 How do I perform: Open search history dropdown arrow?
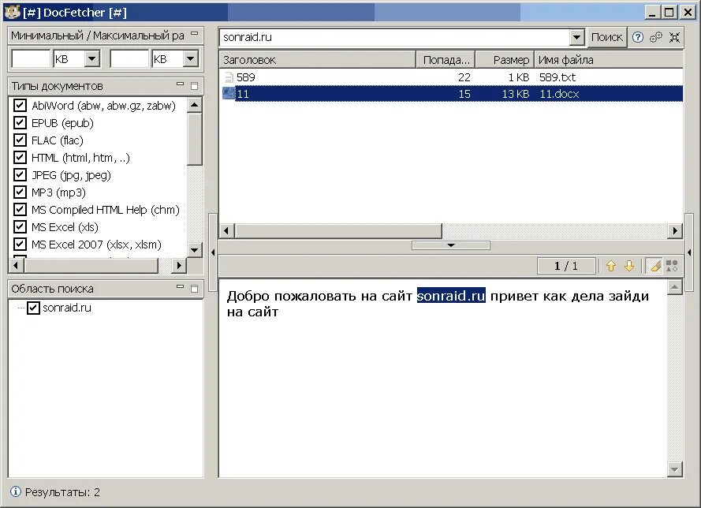[576, 37]
